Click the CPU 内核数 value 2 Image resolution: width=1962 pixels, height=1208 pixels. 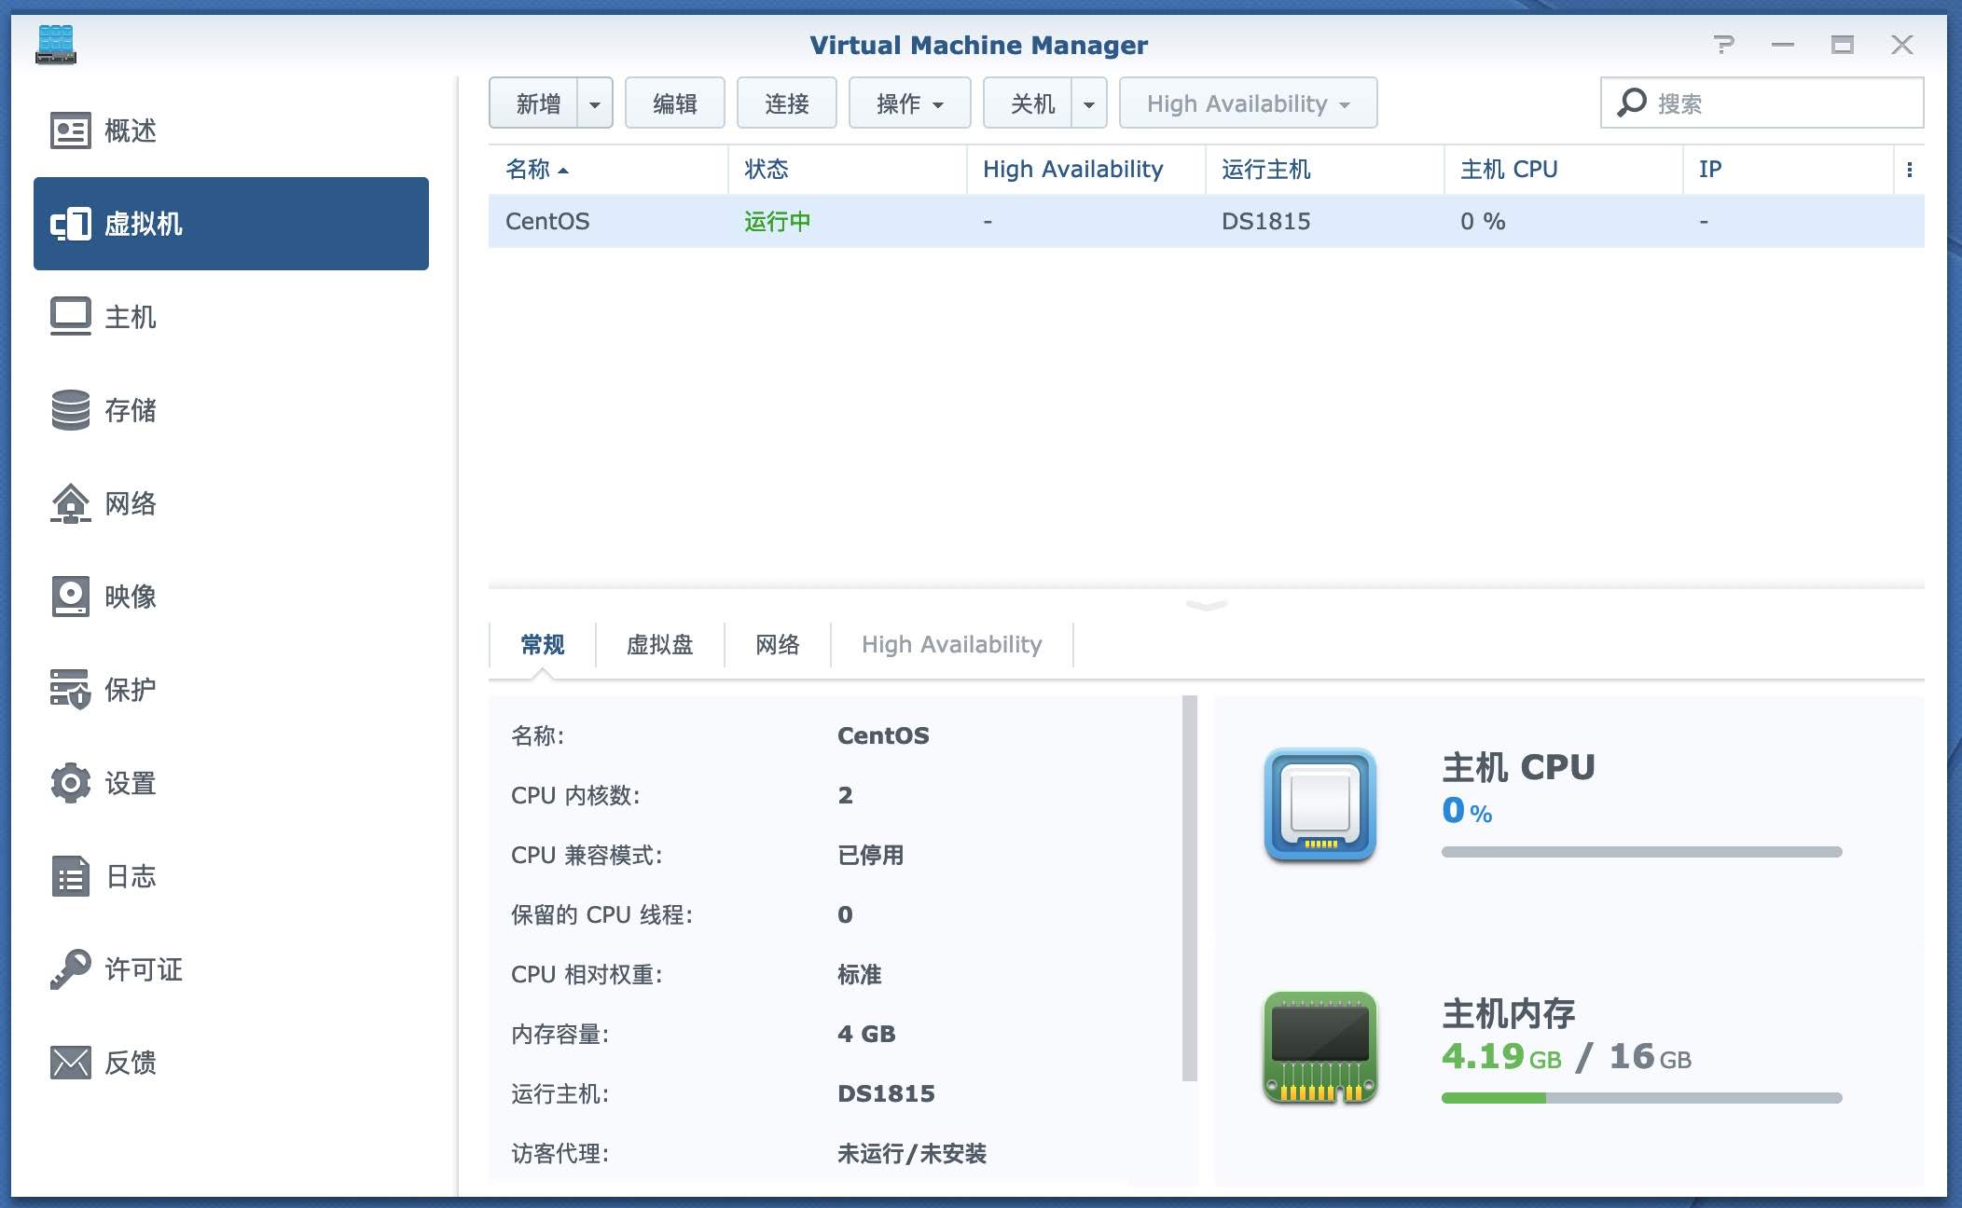tap(845, 795)
